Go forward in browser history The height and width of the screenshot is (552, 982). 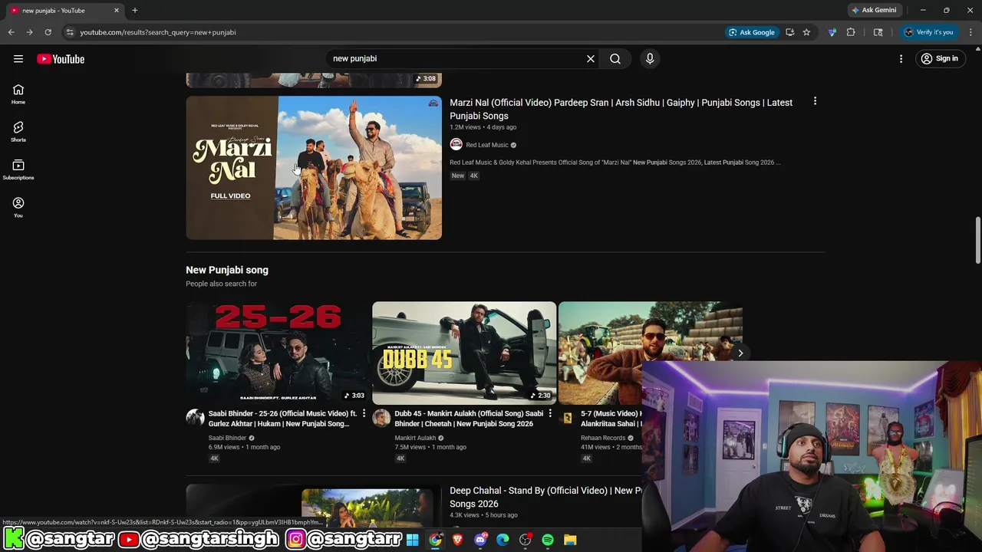pyautogui.click(x=29, y=32)
